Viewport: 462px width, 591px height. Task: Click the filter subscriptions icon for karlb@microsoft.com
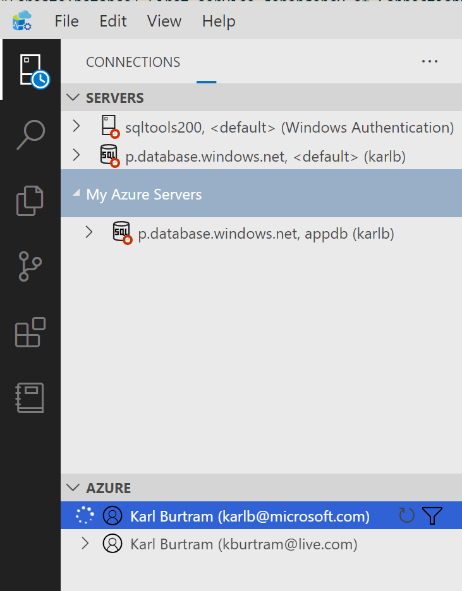(432, 515)
